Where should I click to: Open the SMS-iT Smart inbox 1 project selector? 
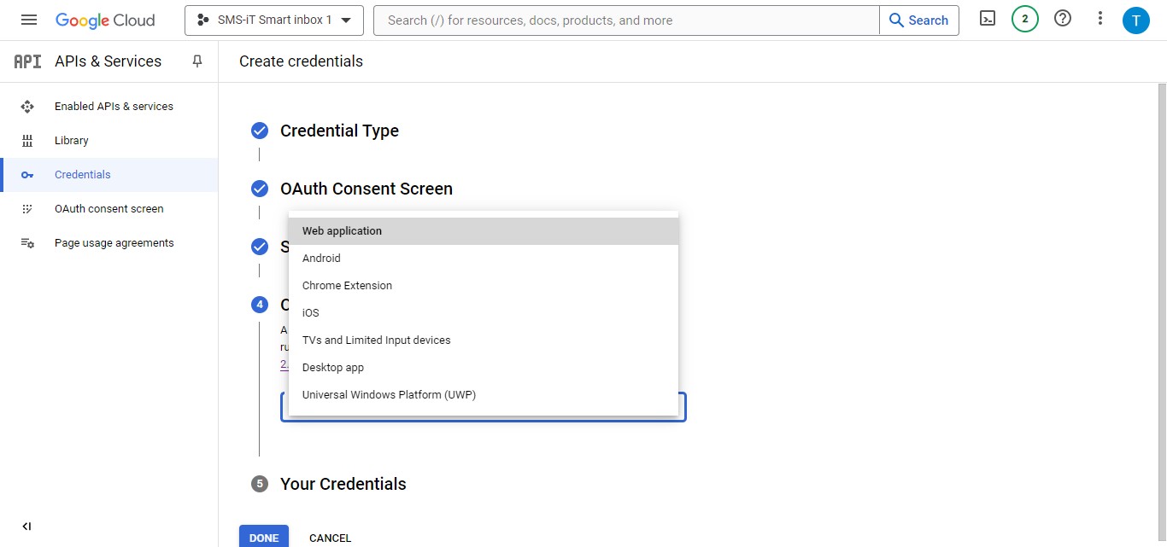(273, 20)
